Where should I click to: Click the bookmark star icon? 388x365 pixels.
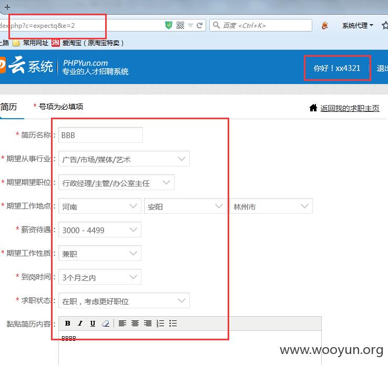click(385, 25)
